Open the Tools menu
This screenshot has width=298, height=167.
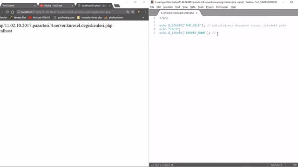201,7
